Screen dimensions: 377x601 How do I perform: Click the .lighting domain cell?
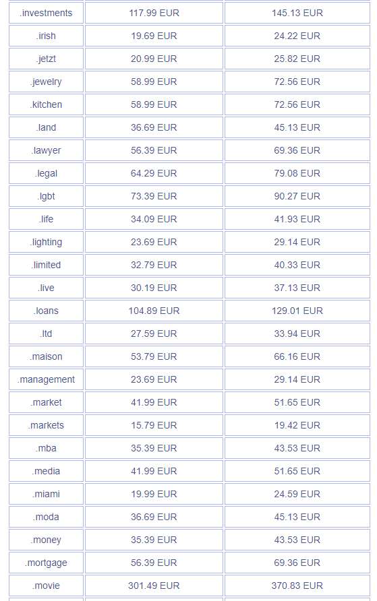coord(46,243)
